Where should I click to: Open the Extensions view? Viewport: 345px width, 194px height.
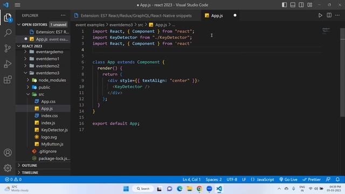click(x=8, y=80)
